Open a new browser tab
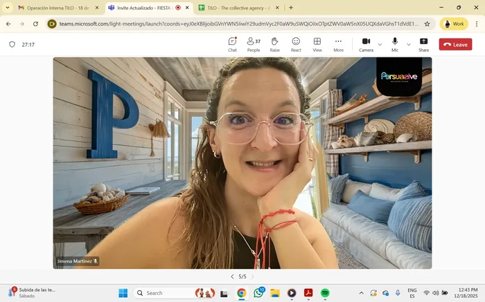The height and width of the screenshot is (302, 485). click(291, 8)
